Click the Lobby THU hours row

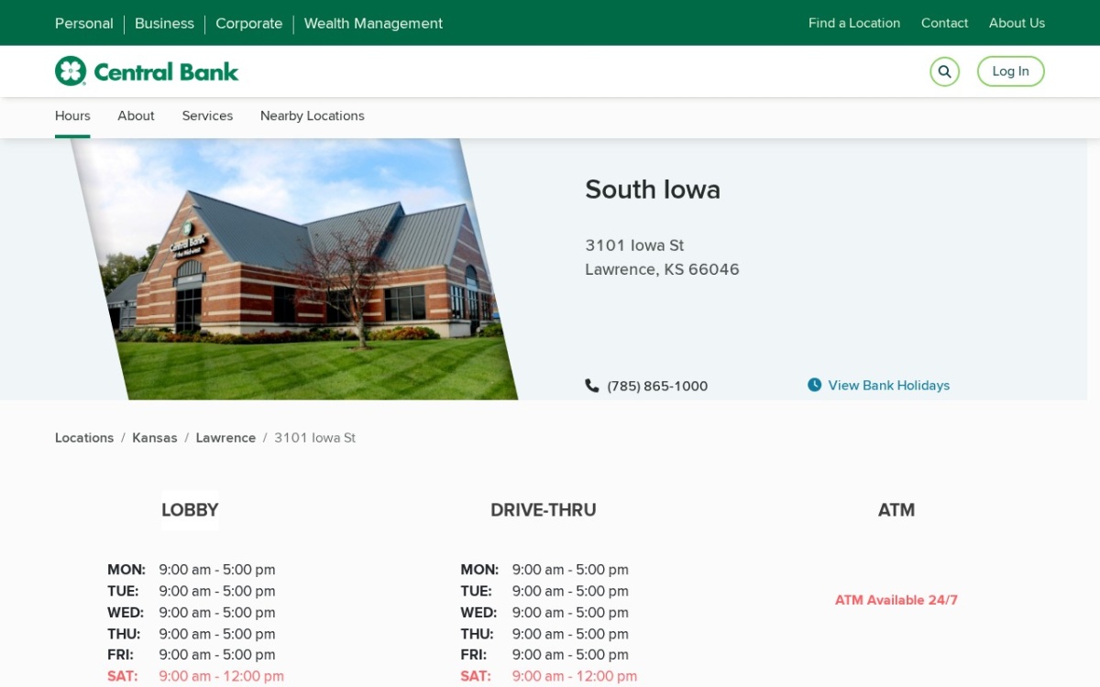click(x=192, y=634)
